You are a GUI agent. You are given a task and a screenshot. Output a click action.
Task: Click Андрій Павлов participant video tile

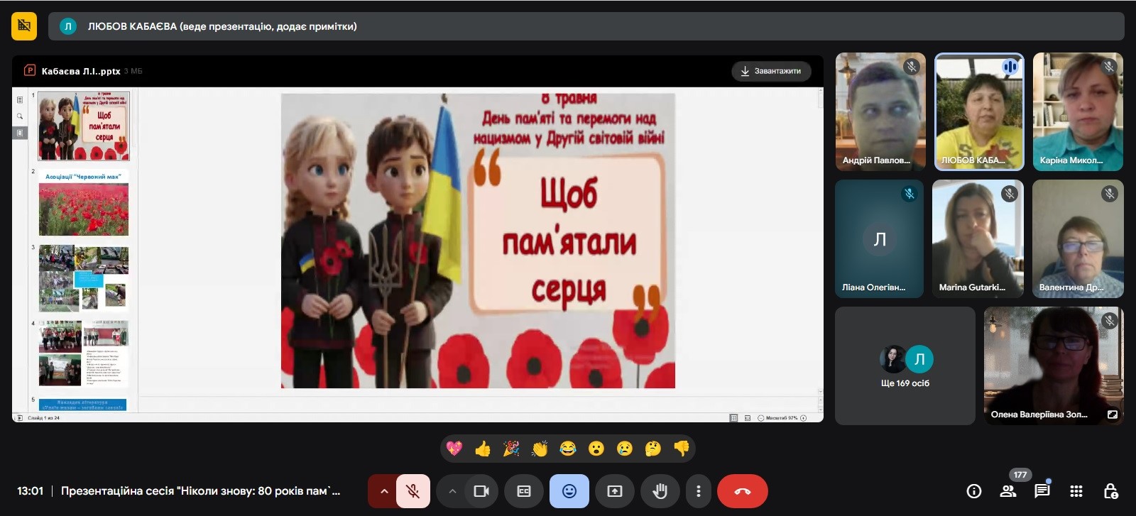(880, 111)
